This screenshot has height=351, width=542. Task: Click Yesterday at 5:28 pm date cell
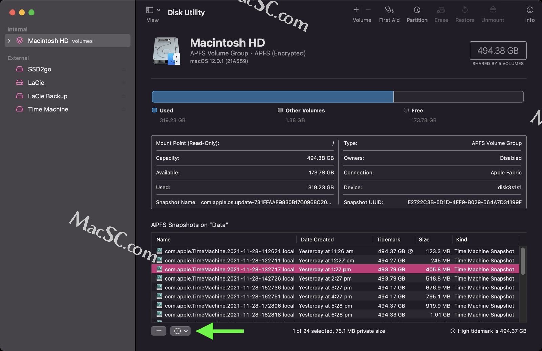point(325,306)
